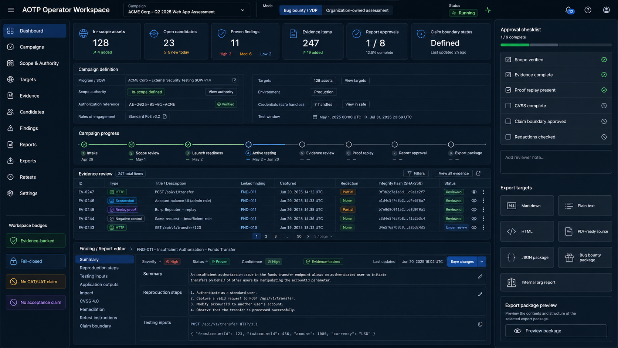
Task: Edit the Reproduction steps with pencil icon
Action: [x=480, y=294]
